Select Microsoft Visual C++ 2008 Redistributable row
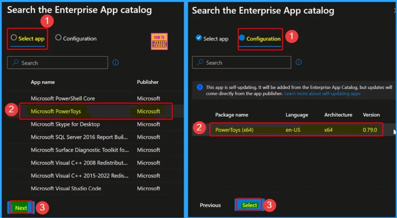 point(95,163)
